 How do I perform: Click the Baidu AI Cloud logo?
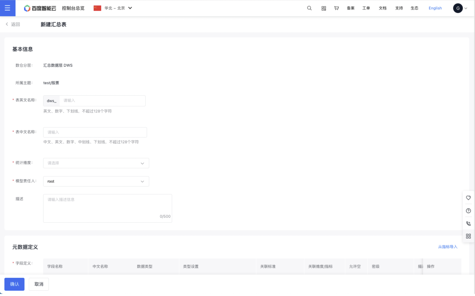point(40,8)
